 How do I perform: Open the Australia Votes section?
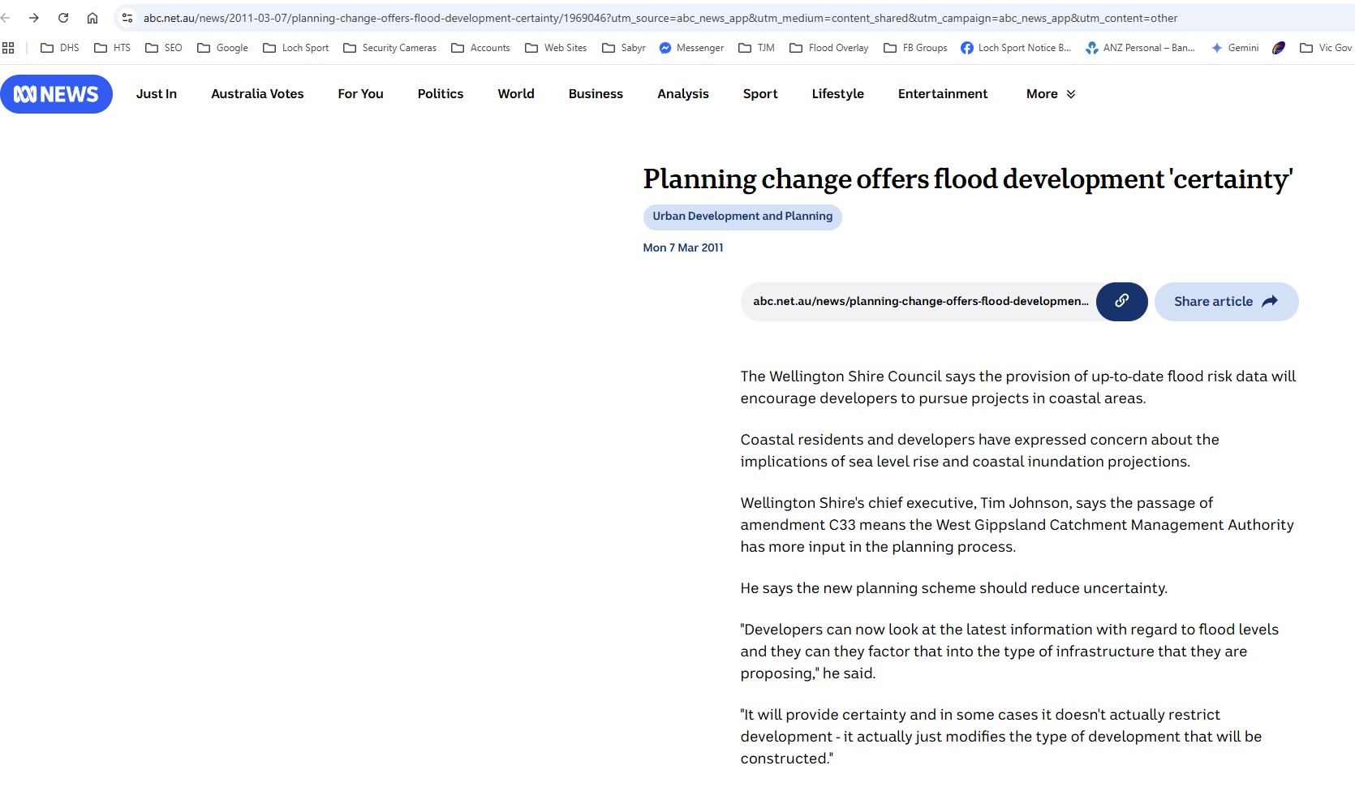257,94
